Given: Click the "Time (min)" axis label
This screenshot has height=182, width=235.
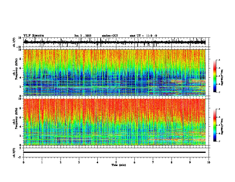Looking at the screenshot, I should (119, 165).
